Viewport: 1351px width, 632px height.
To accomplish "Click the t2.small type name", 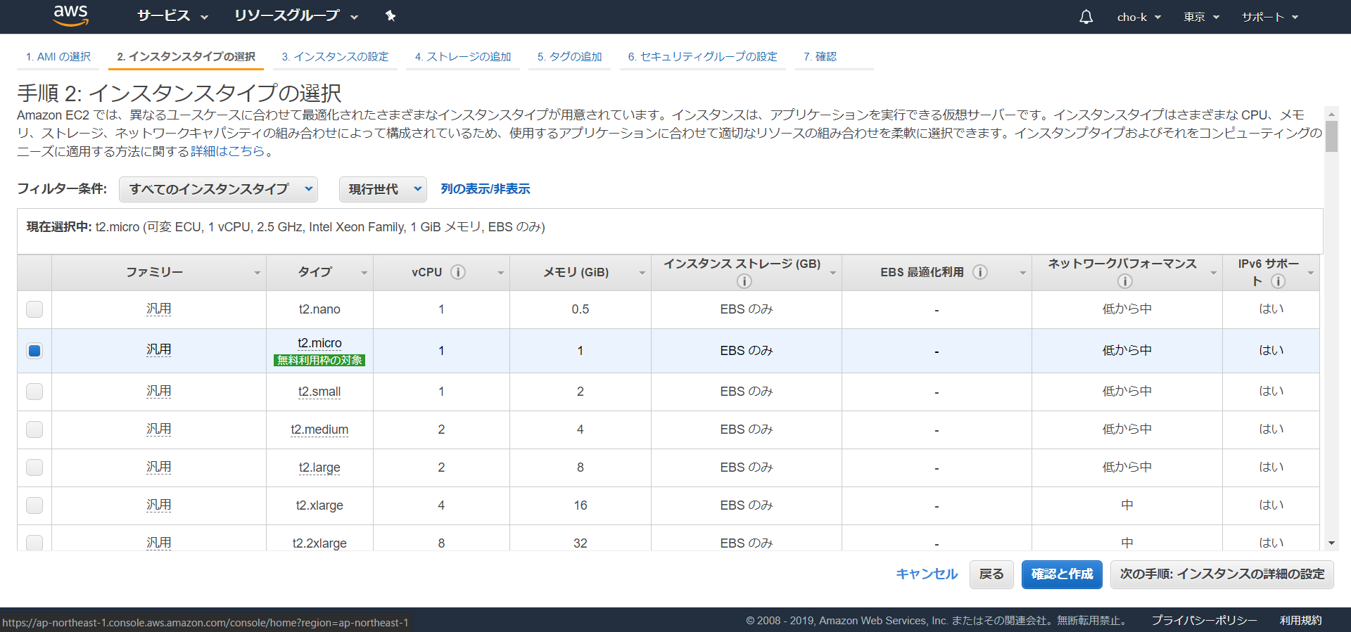I will point(319,392).
